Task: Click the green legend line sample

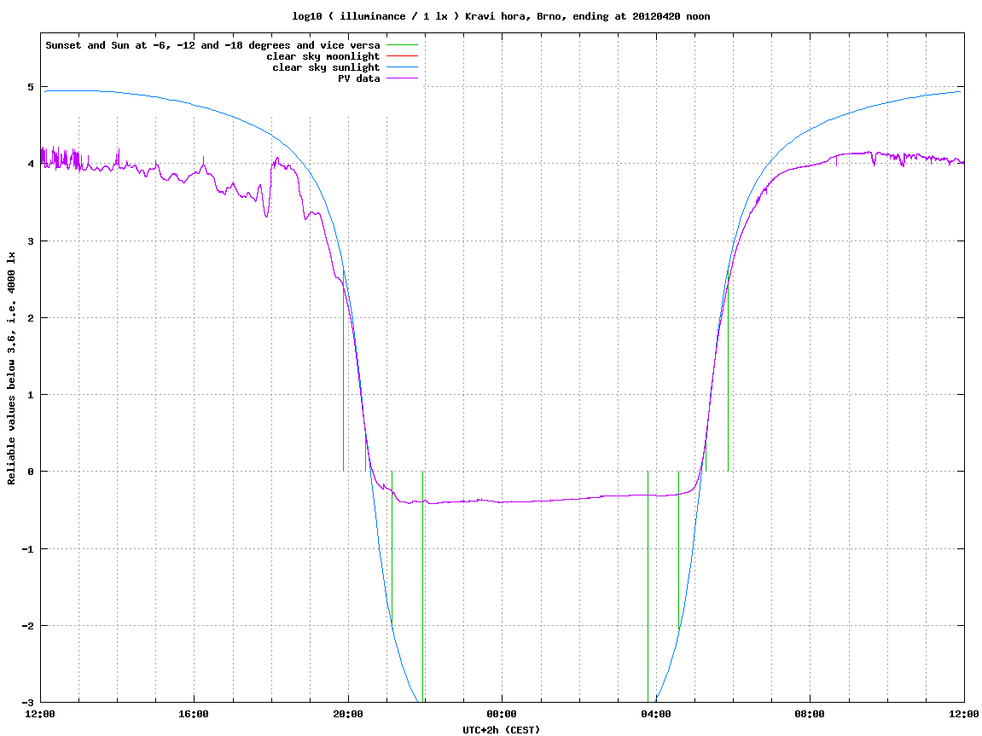Action: pyautogui.click(x=402, y=45)
